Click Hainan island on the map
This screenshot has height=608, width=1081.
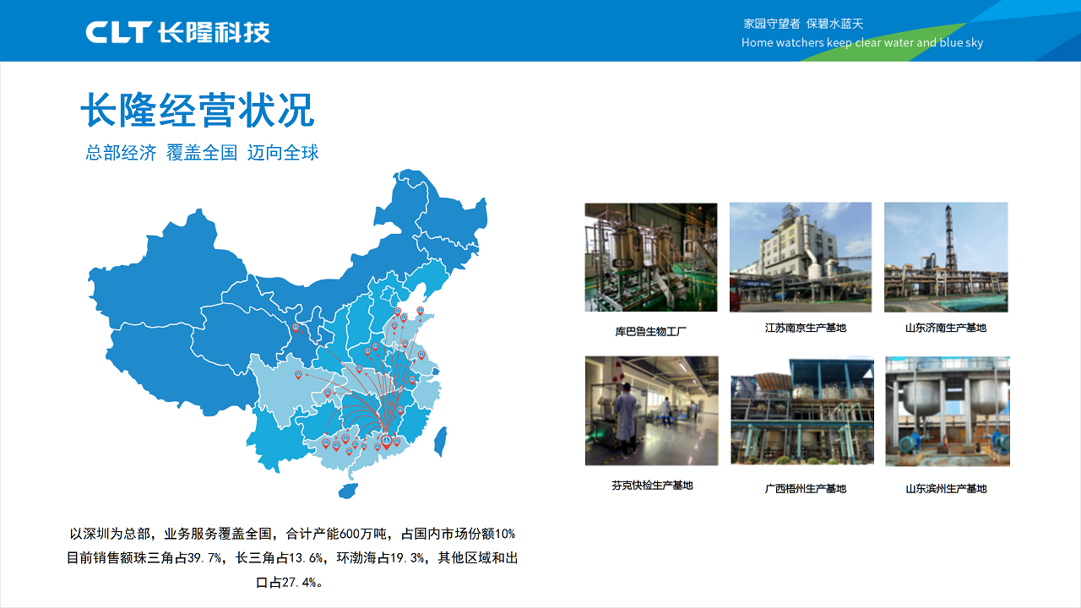345,491
